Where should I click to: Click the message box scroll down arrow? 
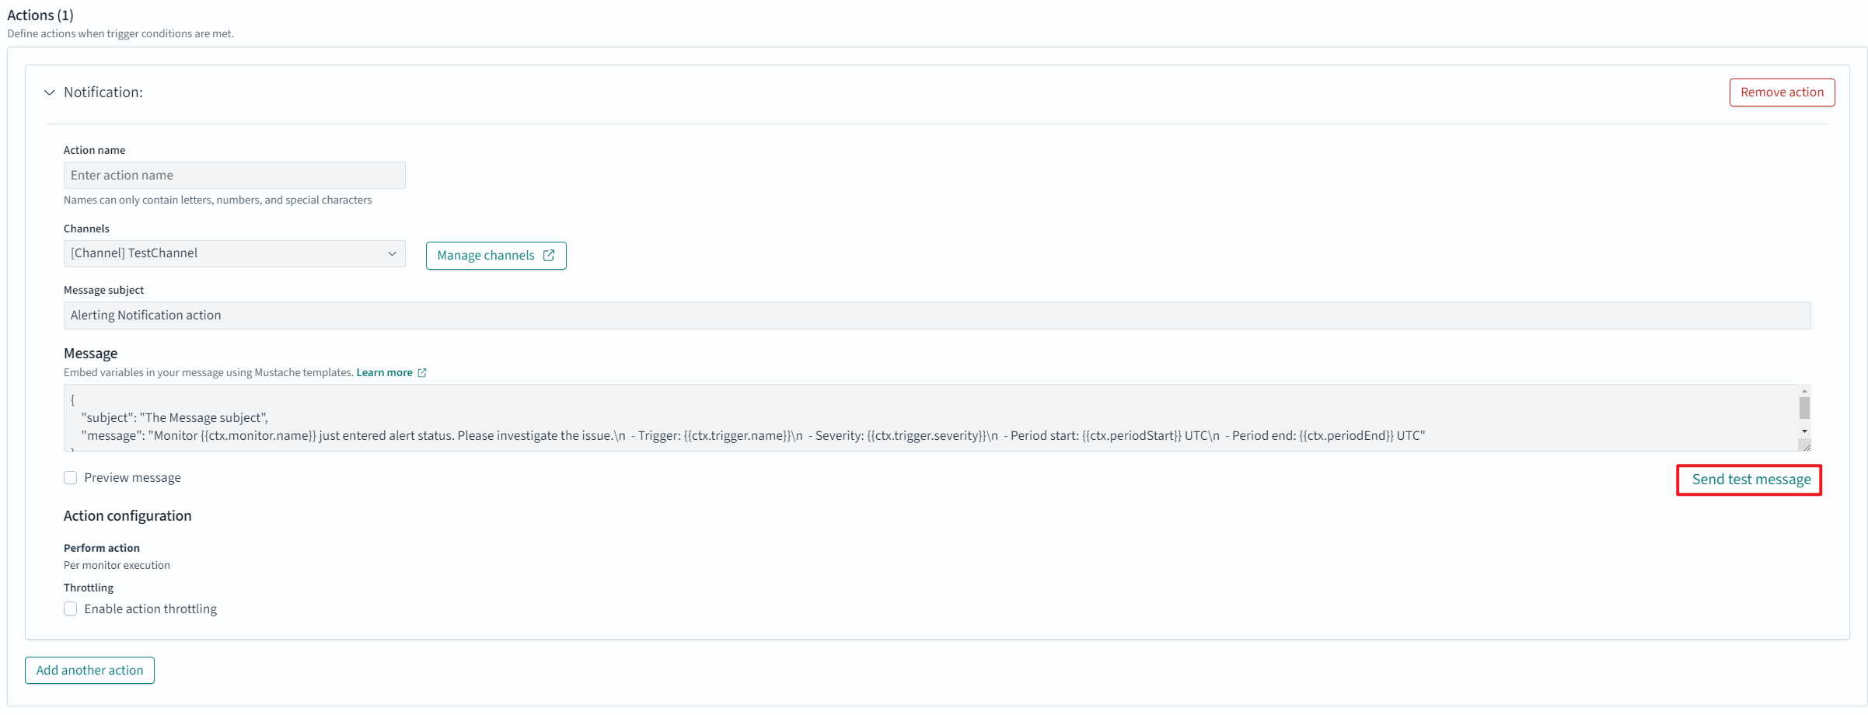coord(1803,431)
